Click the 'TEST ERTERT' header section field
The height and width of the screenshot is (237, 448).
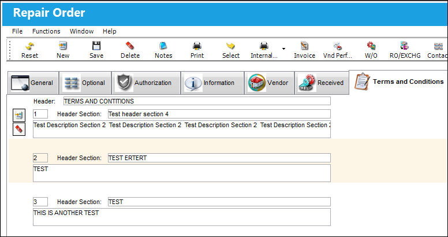219,158
